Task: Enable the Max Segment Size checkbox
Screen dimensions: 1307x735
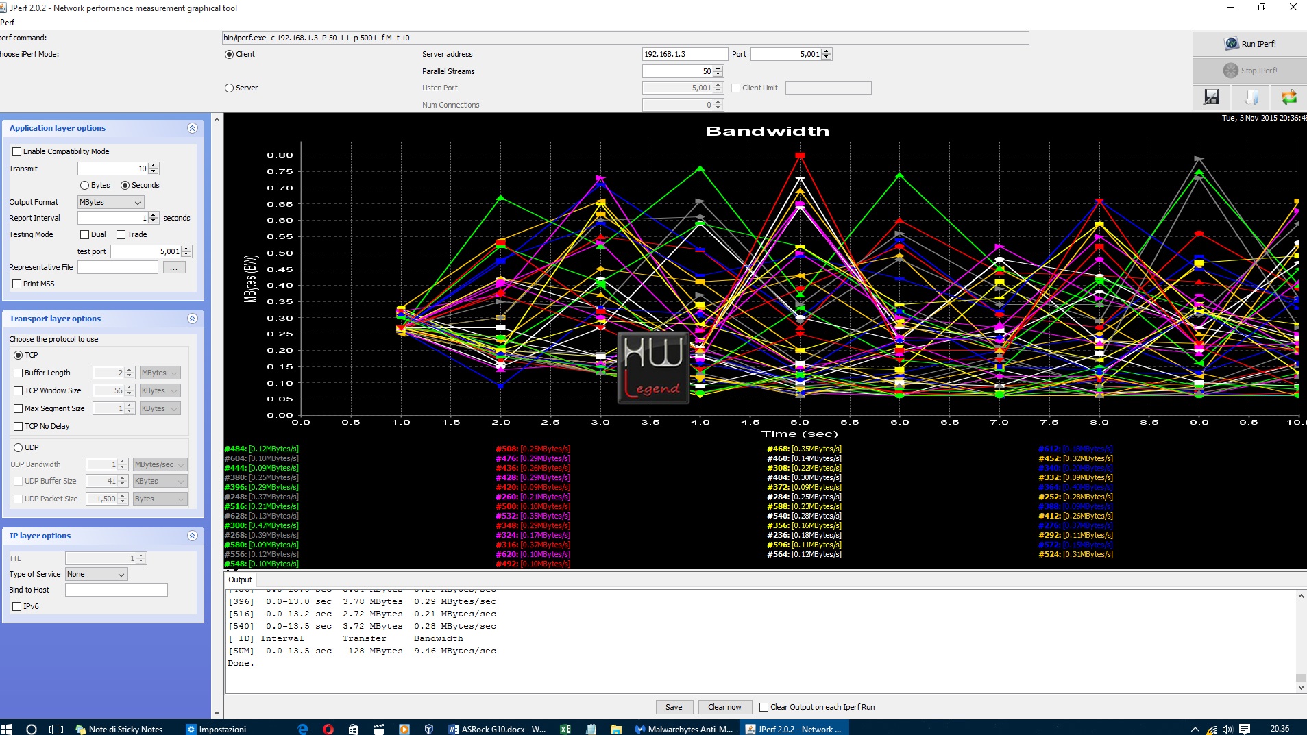Action: pos(19,408)
